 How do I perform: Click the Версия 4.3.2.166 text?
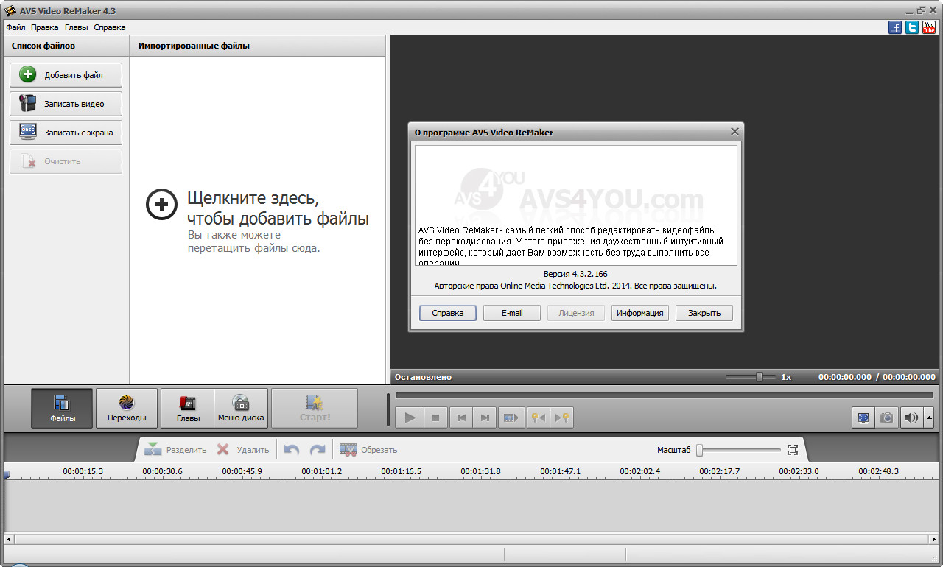(x=575, y=274)
